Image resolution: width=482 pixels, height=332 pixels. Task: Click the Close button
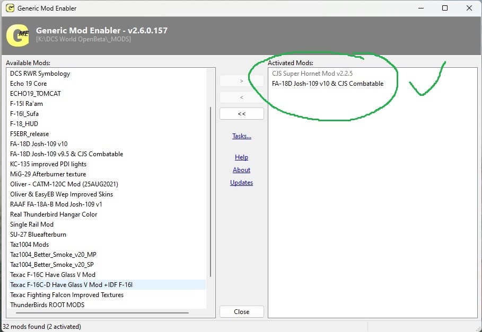click(x=242, y=311)
